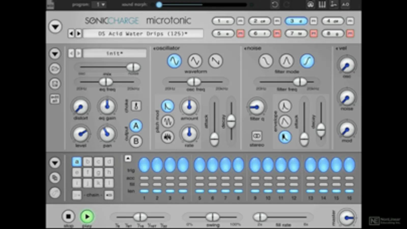Click the master volume knob
407x229 pixels.
pos(347,218)
